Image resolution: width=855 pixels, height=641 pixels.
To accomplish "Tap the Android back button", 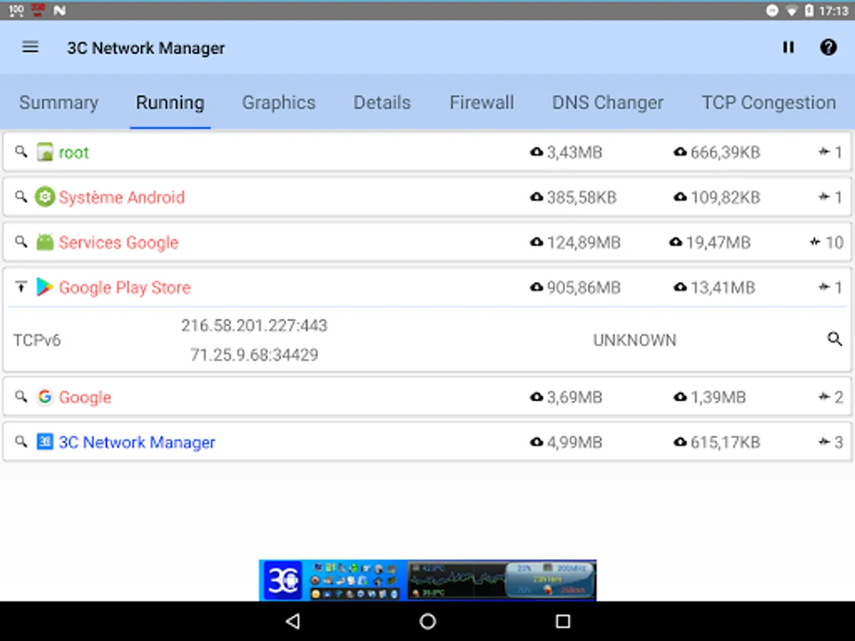I will click(292, 621).
